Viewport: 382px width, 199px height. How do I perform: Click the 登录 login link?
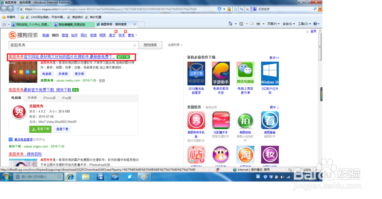[313, 31]
